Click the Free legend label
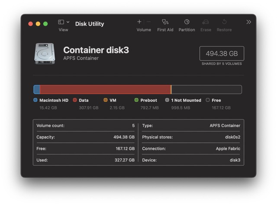This screenshot has height=205, width=277. (216, 100)
